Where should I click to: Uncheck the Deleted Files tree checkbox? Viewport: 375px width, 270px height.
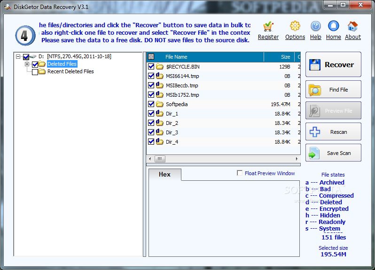coord(35,64)
